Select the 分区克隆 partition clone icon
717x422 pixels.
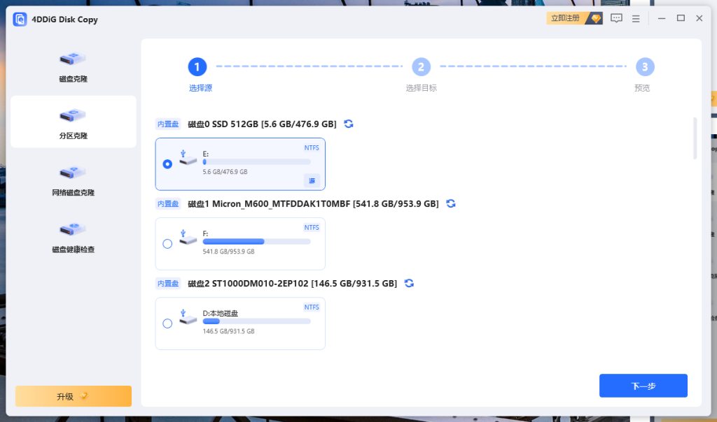pyautogui.click(x=73, y=115)
